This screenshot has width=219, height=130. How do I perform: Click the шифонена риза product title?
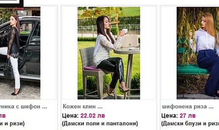pyautogui.click(x=188, y=107)
